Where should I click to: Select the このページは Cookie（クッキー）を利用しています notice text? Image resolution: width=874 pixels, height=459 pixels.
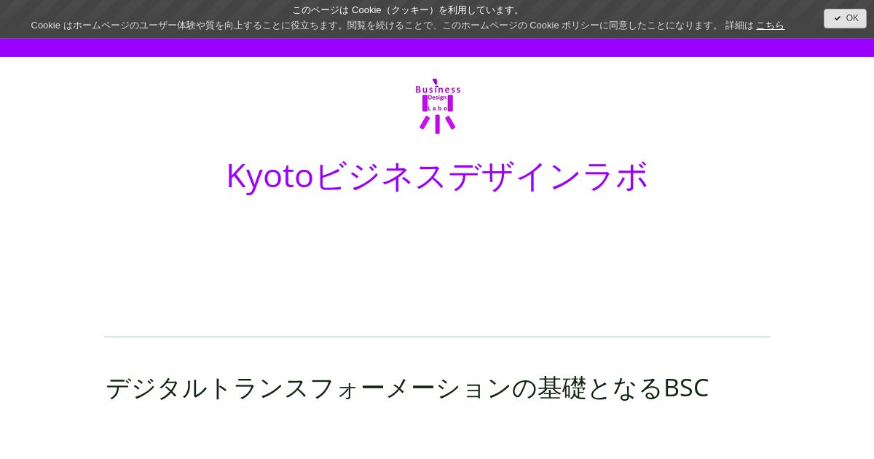[408, 10]
